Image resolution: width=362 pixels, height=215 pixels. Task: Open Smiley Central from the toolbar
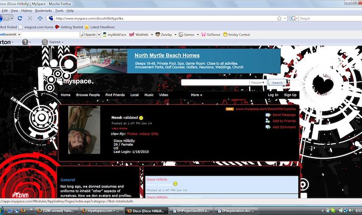click(x=236, y=35)
